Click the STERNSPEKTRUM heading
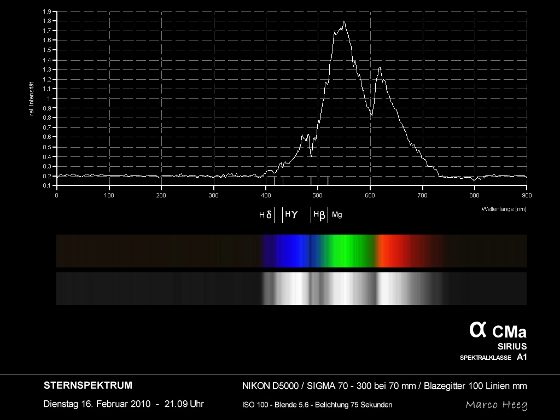Image resolution: width=560 pixels, height=420 pixels. (x=87, y=386)
